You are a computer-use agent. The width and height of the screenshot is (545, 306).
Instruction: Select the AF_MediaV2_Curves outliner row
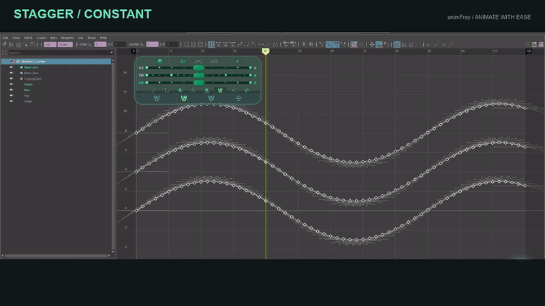[56, 61]
